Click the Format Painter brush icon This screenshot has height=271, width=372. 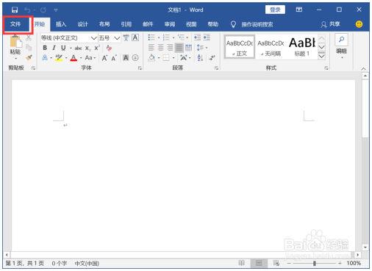coord(29,58)
